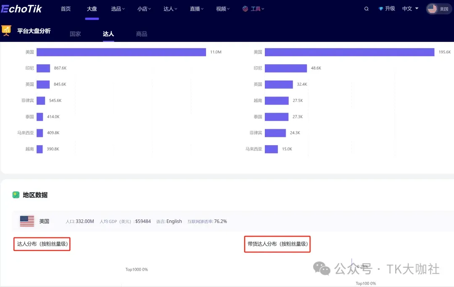Click the 印尼 48.6K bar
Viewport: 454px width, 287px height.
coord(286,68)
